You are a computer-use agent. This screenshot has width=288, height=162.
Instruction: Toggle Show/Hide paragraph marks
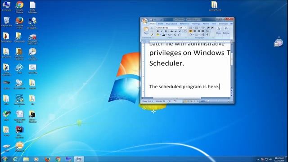click(x=207, y=35)
